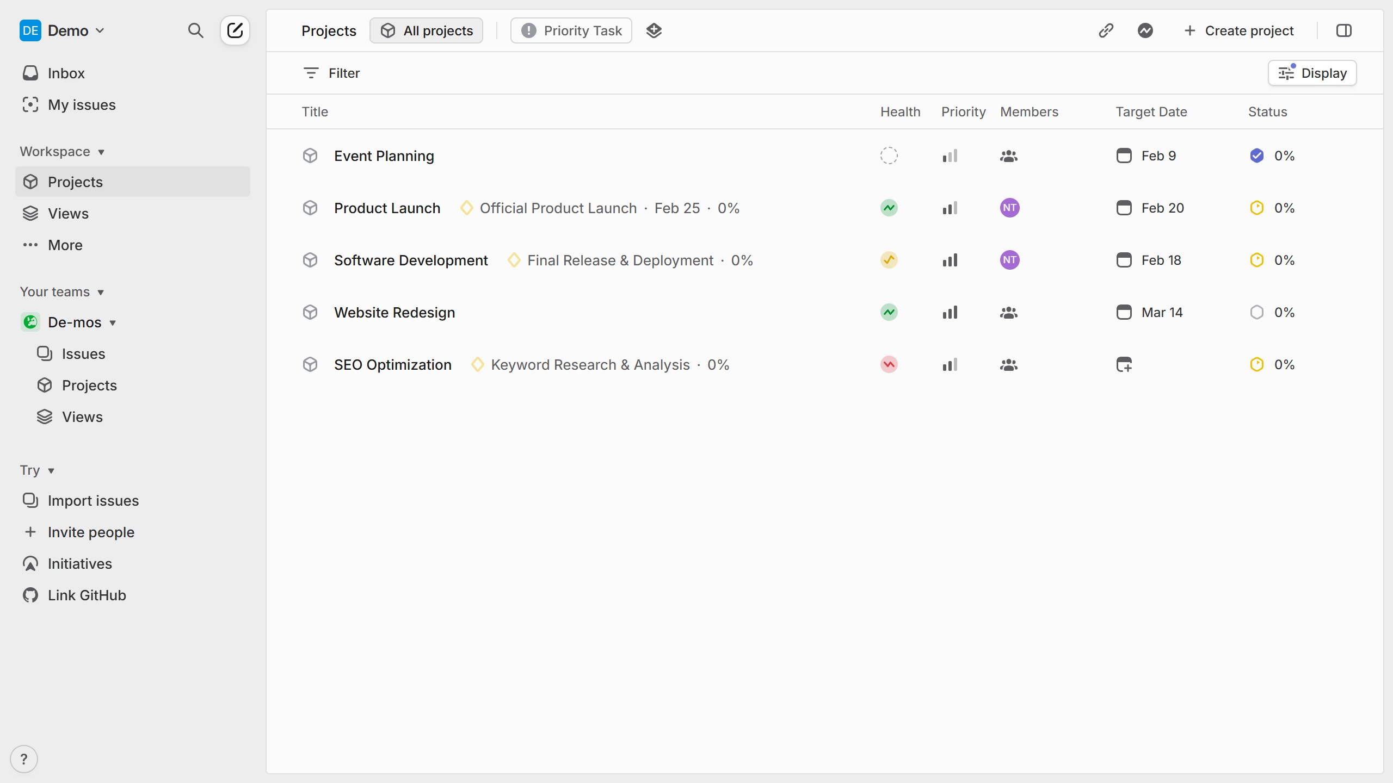Click the Event Planning empty health indicator
Screen dimensions: 1393x783
click(x=889, y=156)
